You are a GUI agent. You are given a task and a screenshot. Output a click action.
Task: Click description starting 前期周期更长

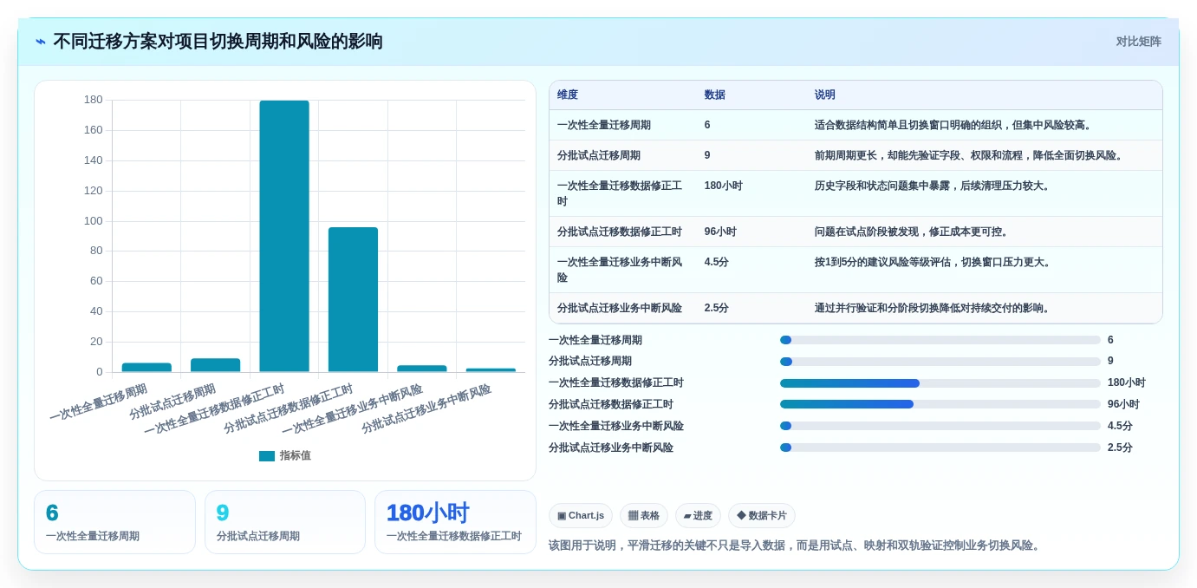(x=971, y=156)
